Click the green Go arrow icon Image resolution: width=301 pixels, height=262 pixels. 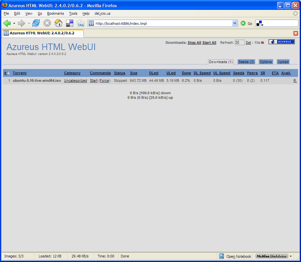click(243, 24)
